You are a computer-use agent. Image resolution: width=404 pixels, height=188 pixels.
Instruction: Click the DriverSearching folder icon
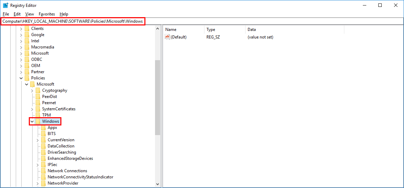click(43, 152)
